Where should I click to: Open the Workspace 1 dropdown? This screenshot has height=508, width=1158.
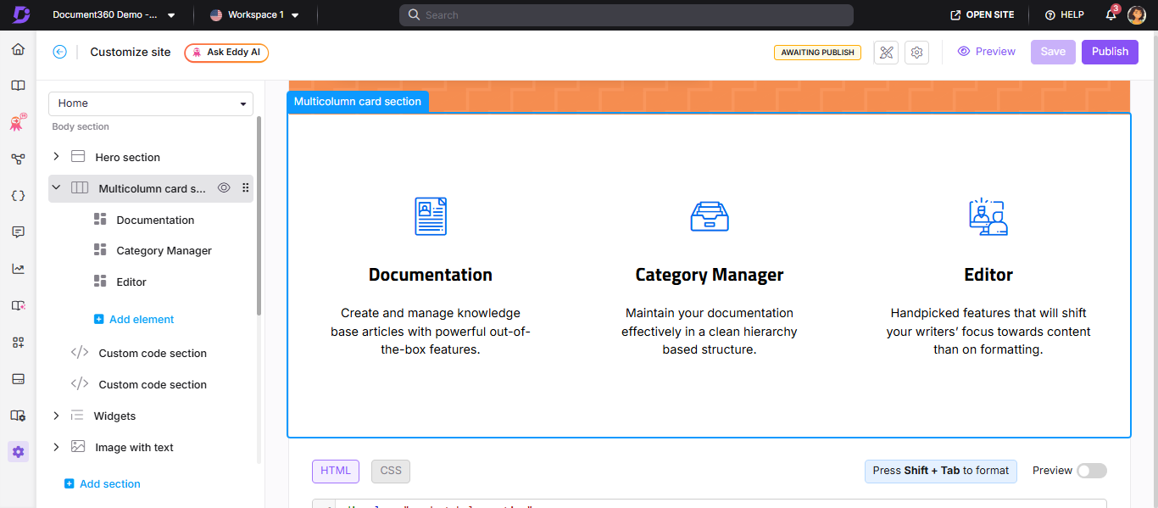click(254, 15)
